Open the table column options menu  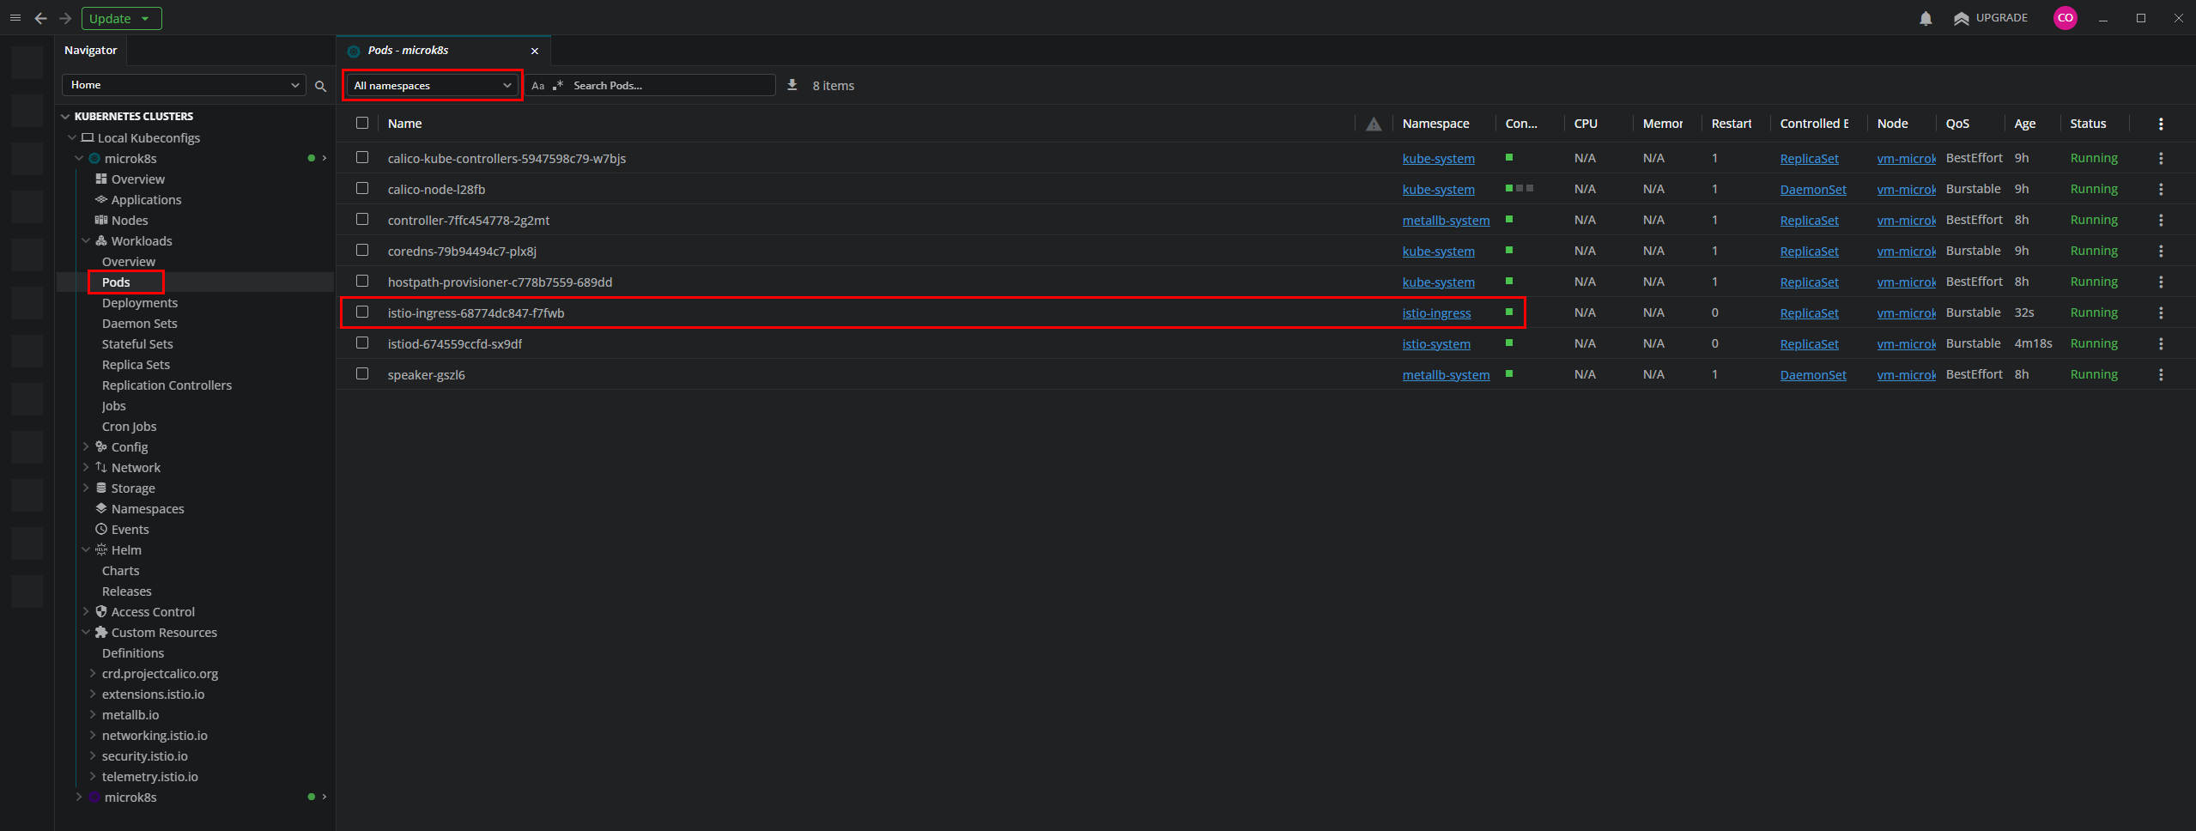[2160, 124]
